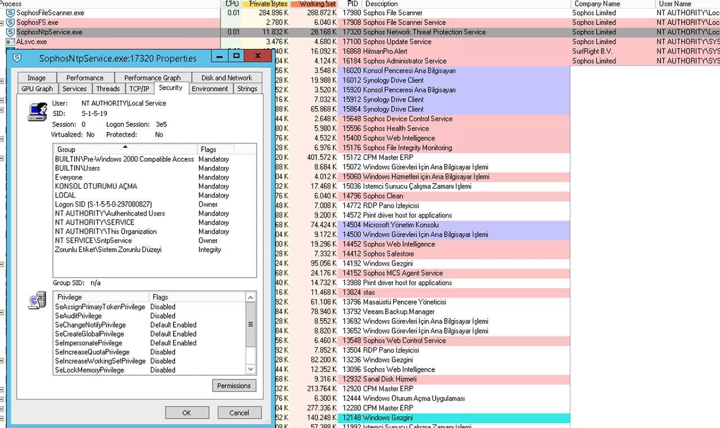Sort group list by its Flags header
Viewport: 720px width, 428px height.
(215, 150)
